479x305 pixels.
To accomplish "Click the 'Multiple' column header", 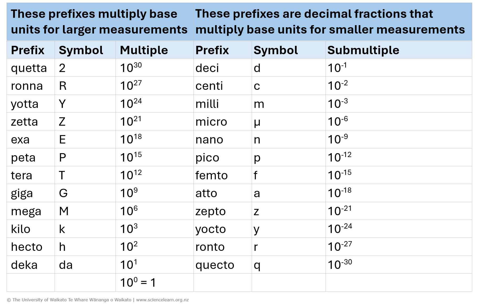I will (x=144, y=50).
